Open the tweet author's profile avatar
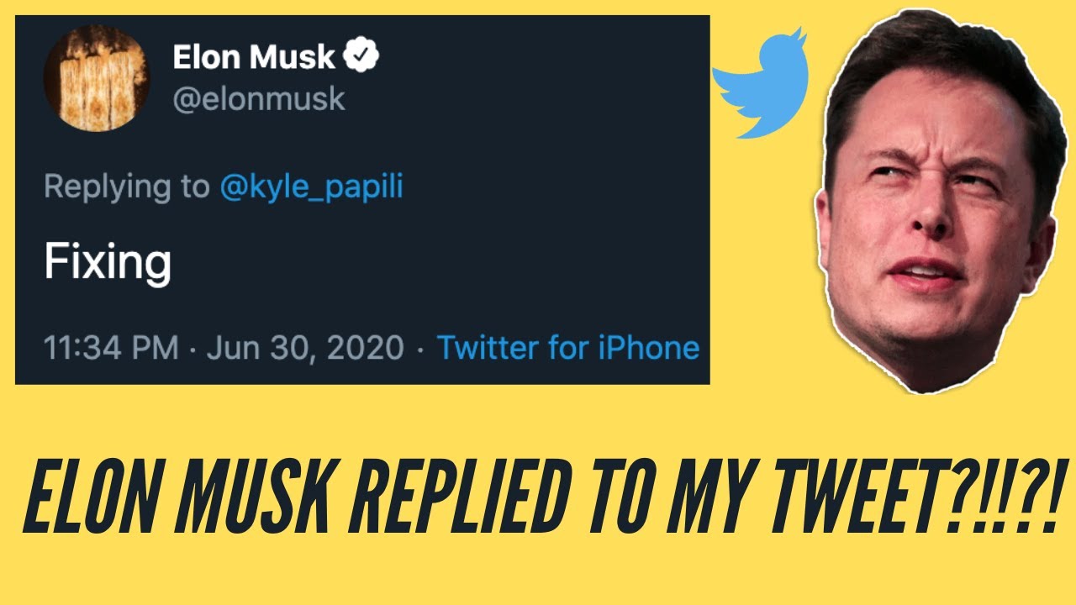Viewport: 1076px width, 605px height. pos(96,78)
